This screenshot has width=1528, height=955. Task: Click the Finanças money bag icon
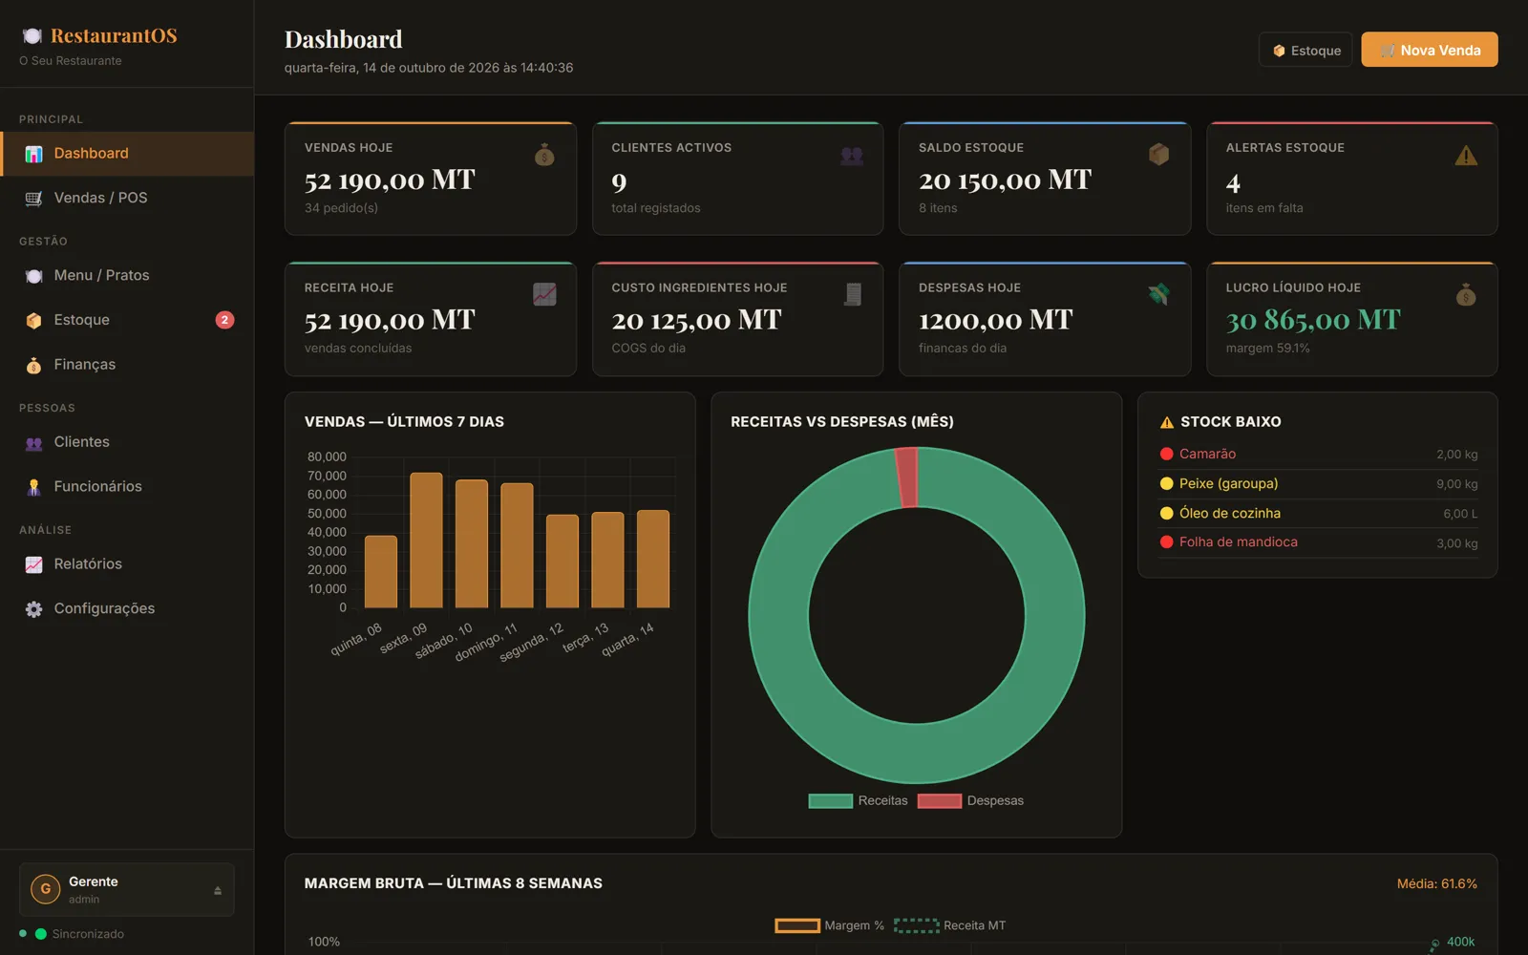(x=33, y=365)
